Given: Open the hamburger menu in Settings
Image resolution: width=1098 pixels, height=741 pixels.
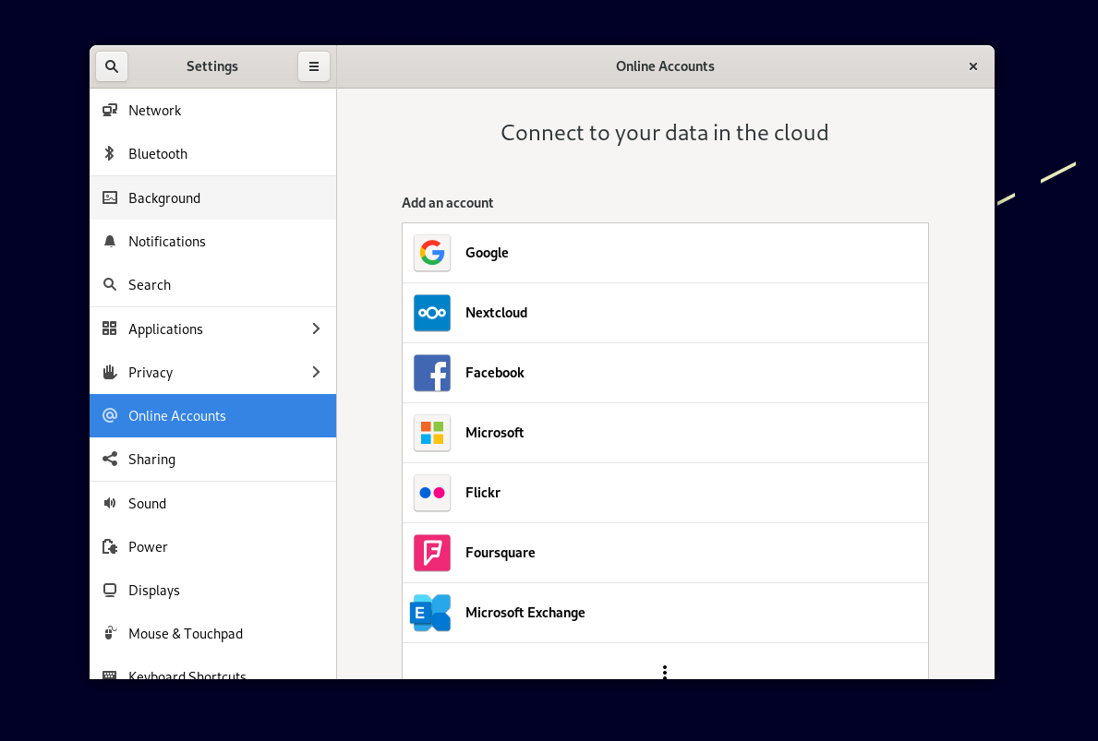Looking at the screenshot, I should click(x=313, y=66).
